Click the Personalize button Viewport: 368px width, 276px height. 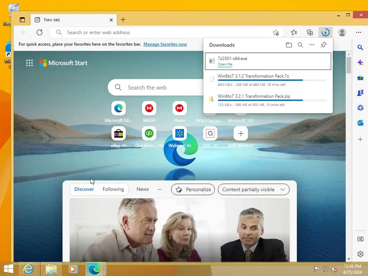pos(193,189)
